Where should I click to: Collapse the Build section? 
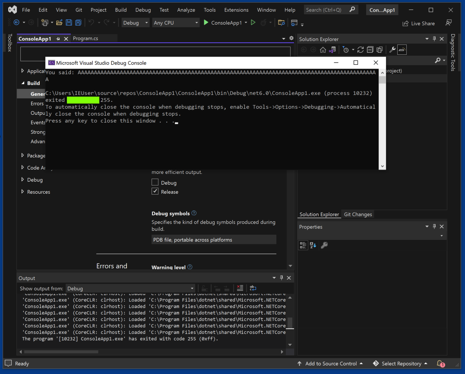coord(23,83)
